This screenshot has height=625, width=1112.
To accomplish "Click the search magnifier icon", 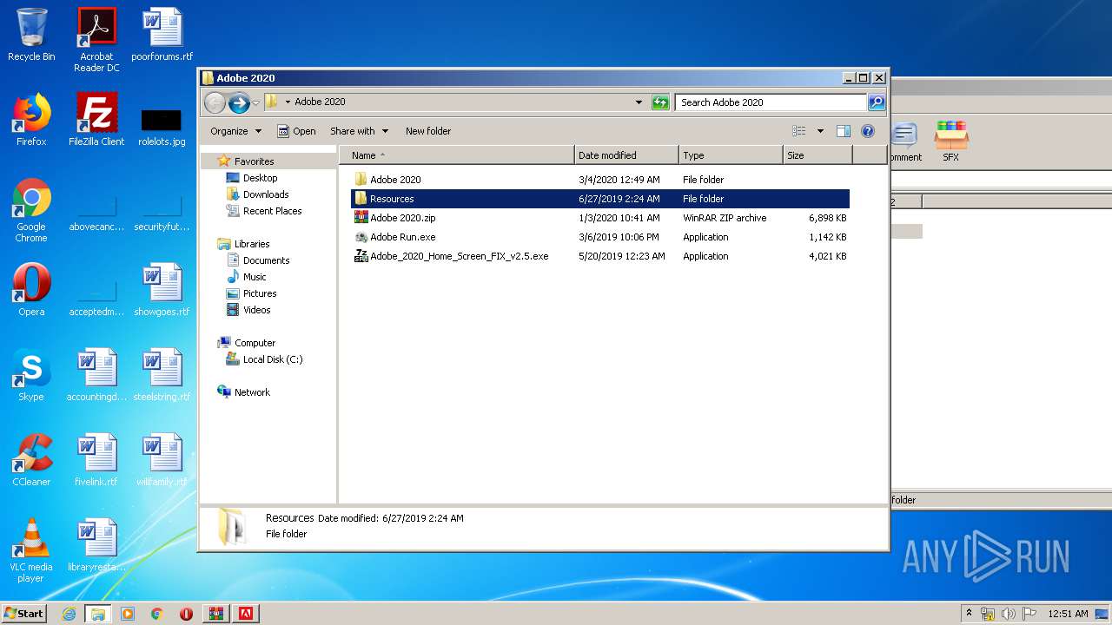I will point(877,102).
